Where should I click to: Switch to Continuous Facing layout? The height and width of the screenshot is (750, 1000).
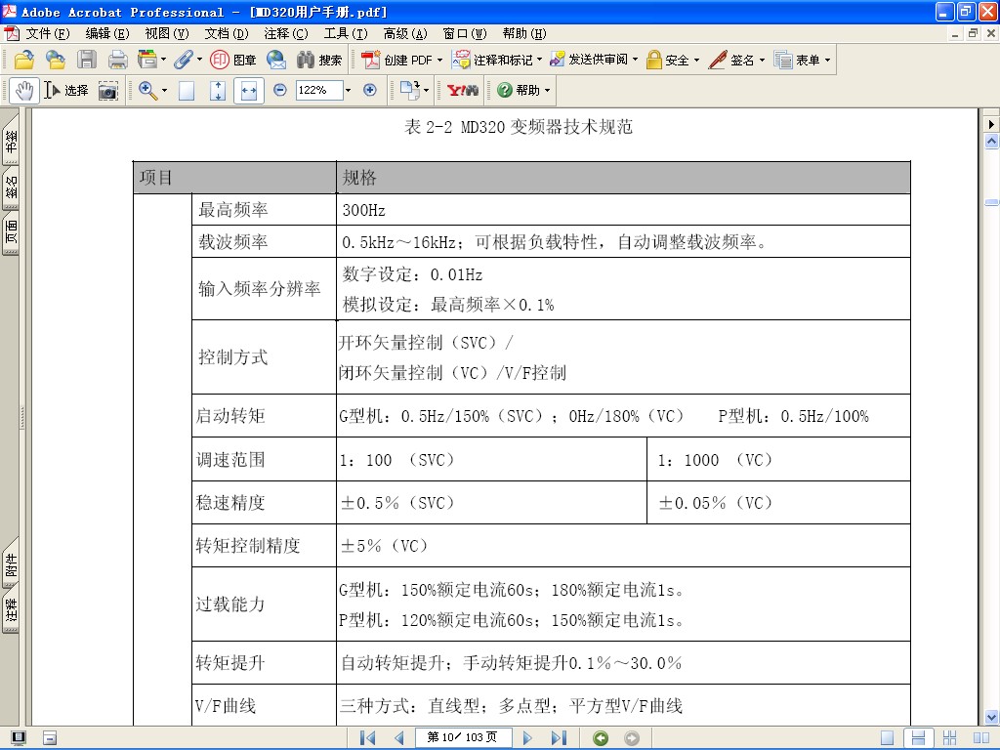point(949,738)
